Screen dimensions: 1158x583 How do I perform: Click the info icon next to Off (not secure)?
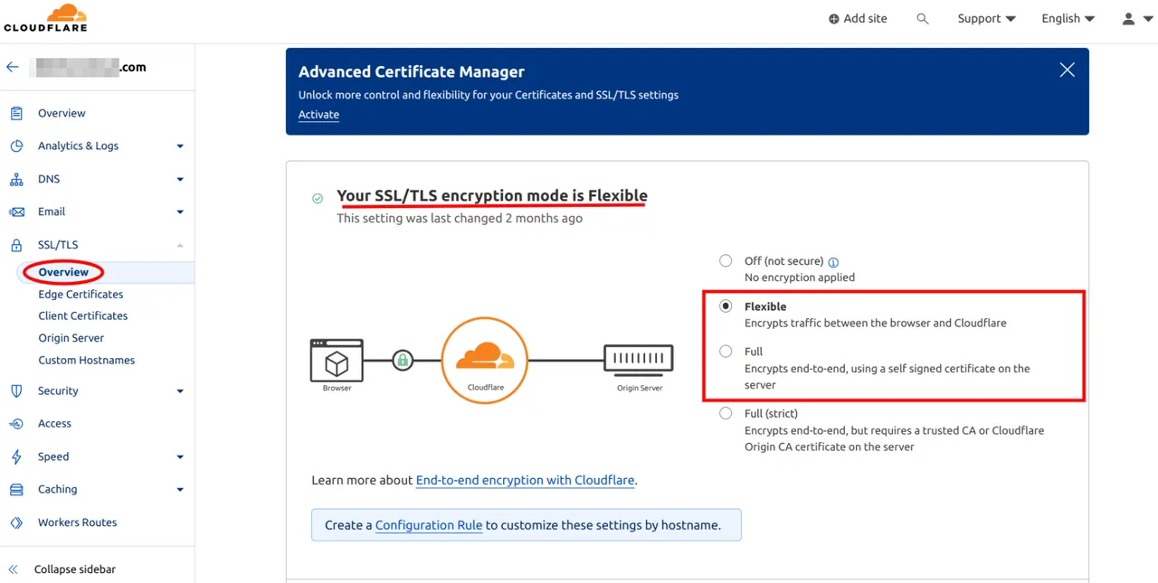(833, 262)
